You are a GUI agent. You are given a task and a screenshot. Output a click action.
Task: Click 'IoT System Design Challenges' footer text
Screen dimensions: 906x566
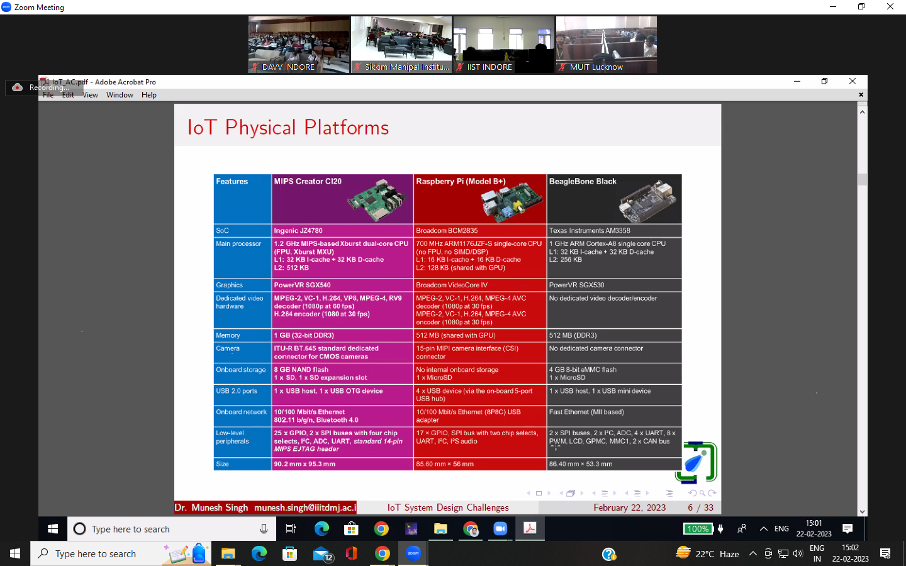coord(448,508)
